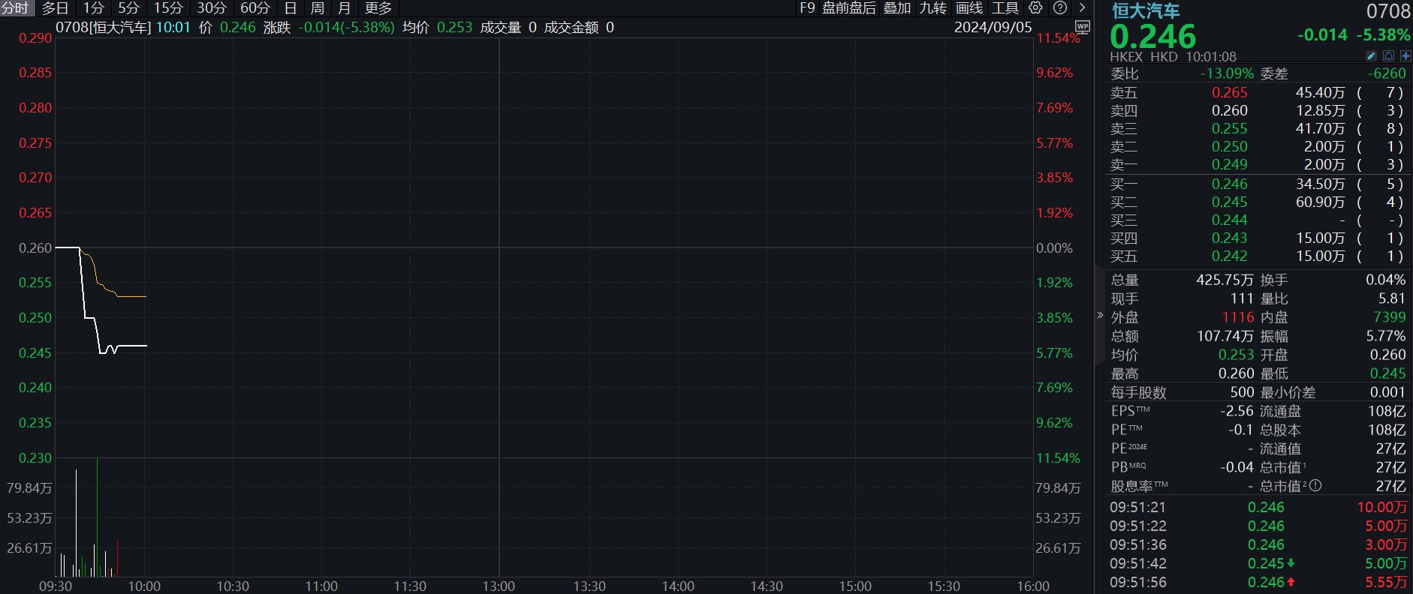Screen dimensions: 1413x594
Task: Click the large last price 0.246
Action: pyautogui.click(x=1152, y=36)
